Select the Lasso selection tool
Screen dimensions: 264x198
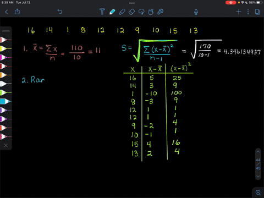[141, 12]
